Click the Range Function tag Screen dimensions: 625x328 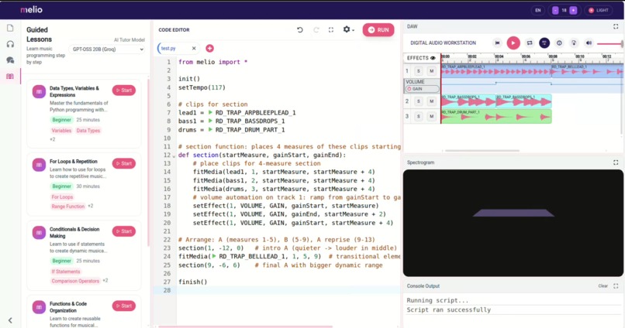[67, 207]
